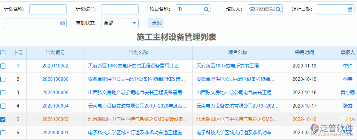Open plan 安徽合肥供电公司--配电设备检修维护和改造…
Image resolution: width=357 pixels, height=140 pixels.
pos(136,79)
